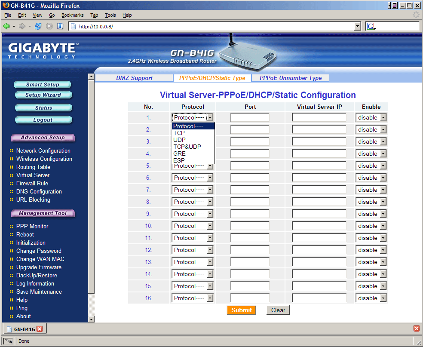Choose TCP&UDP from the protocol list

tap(193, 147)
